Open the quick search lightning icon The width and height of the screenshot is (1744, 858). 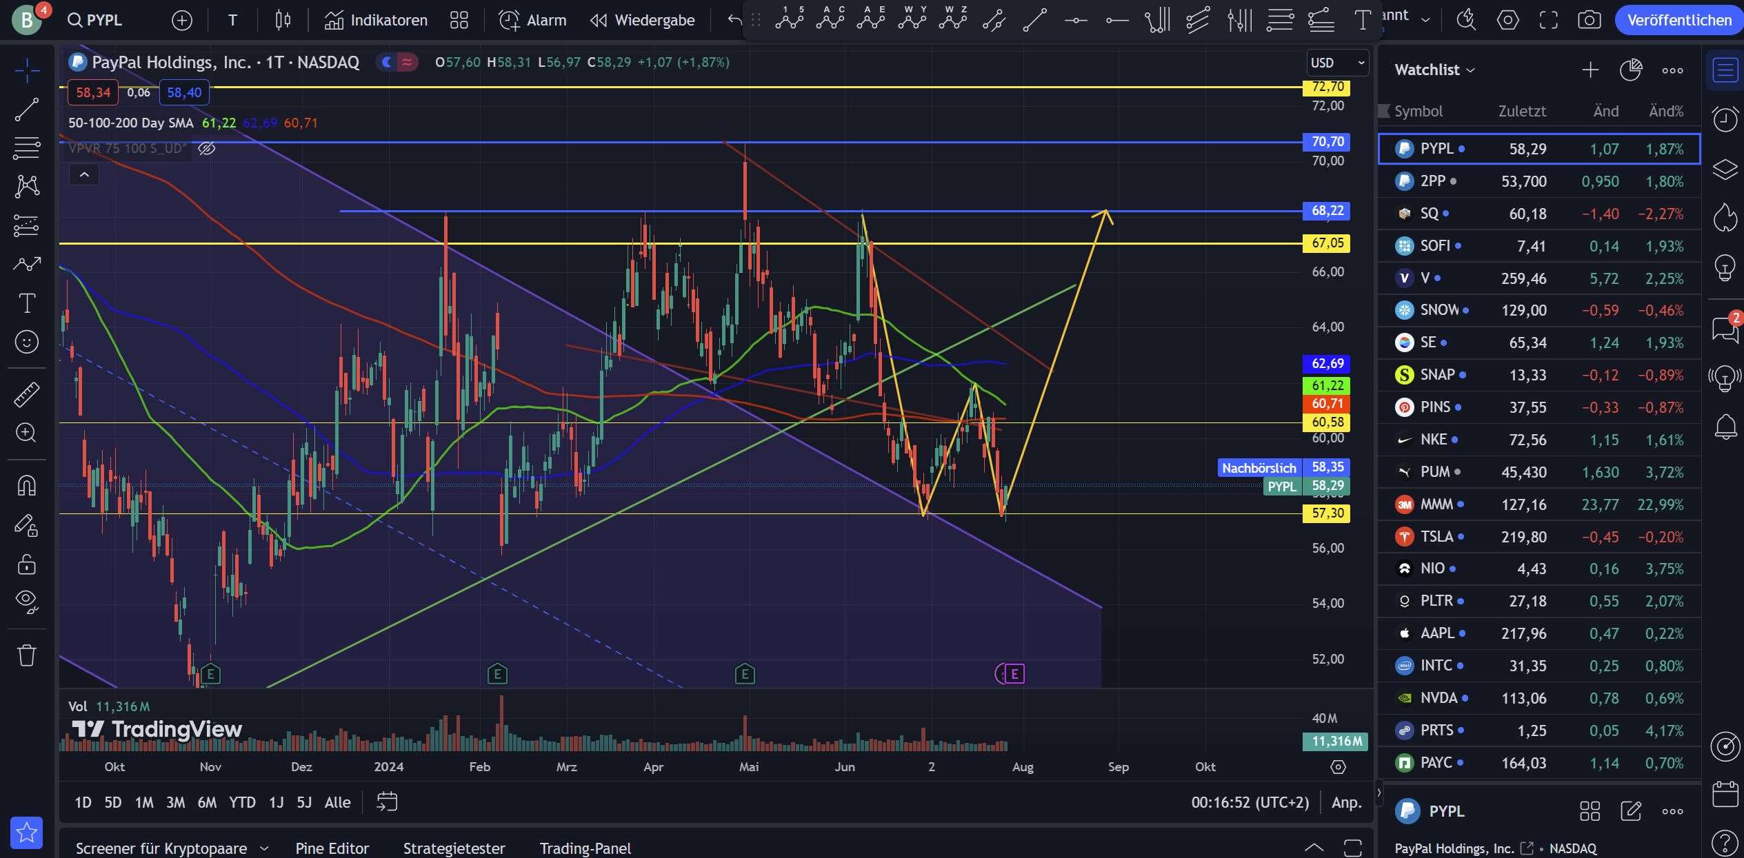[1465, 20]
